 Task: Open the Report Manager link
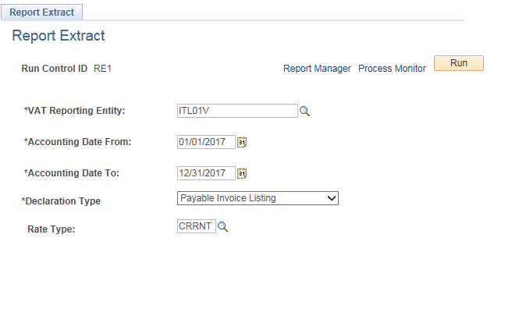pos(317,69)
